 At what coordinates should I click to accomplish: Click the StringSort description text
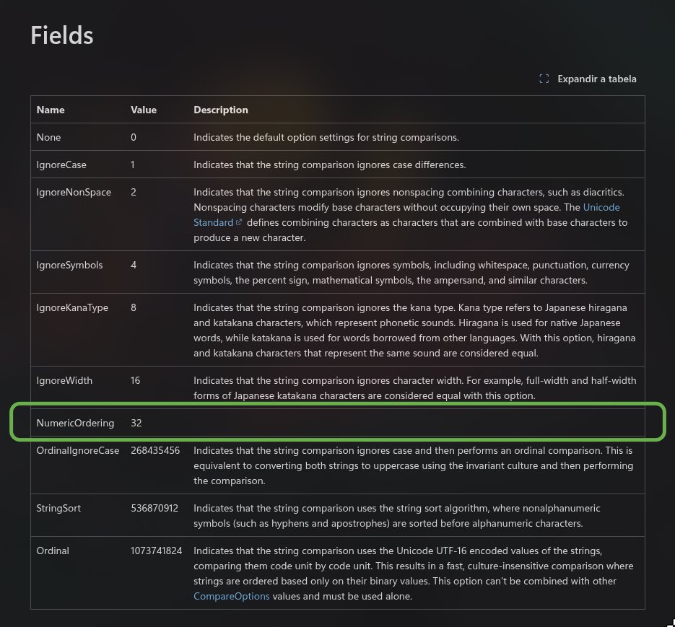pos(397,516)
